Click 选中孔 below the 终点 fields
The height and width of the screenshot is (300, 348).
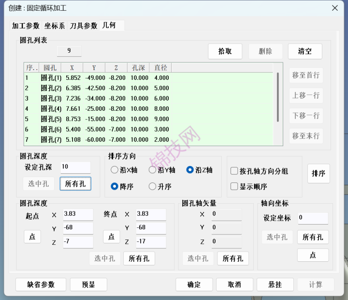click(105, 258)
